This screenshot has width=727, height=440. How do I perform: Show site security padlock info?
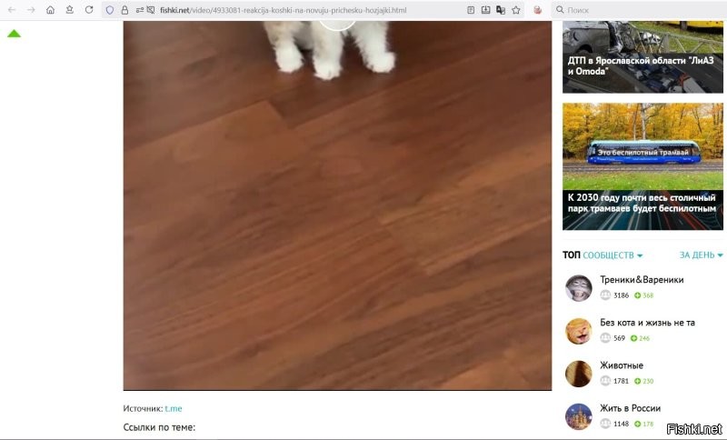pyautogui.click(x=124, y=10)
